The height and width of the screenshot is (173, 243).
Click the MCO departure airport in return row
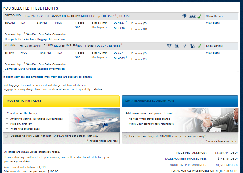(x=24, y=53)
